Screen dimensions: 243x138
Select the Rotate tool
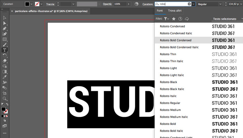click(x=5, y=55)
